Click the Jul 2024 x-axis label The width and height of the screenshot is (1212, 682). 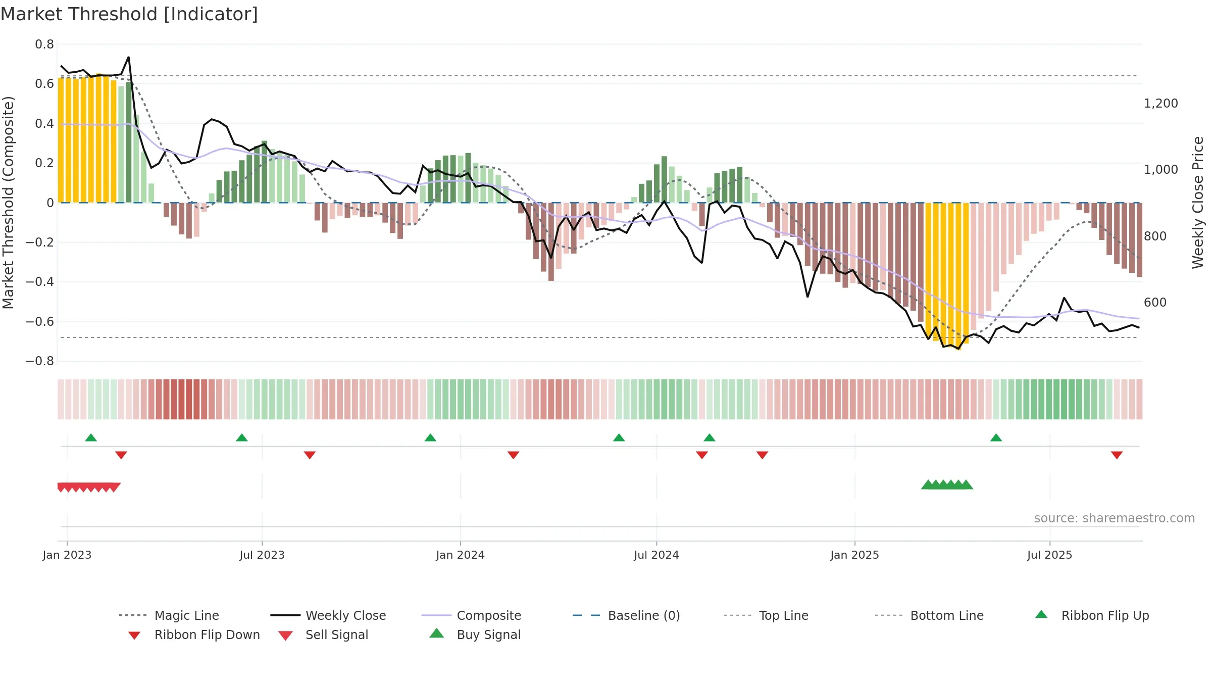pos(656,555)
